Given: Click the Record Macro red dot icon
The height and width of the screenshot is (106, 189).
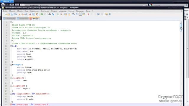Looking at the screenshot, I should [x=88, y=14].
